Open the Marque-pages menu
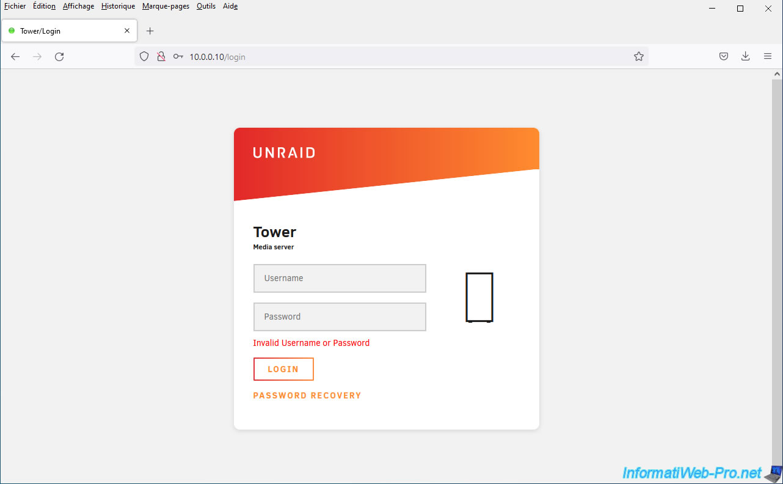The image size is (783, 484). pos(166,6)
